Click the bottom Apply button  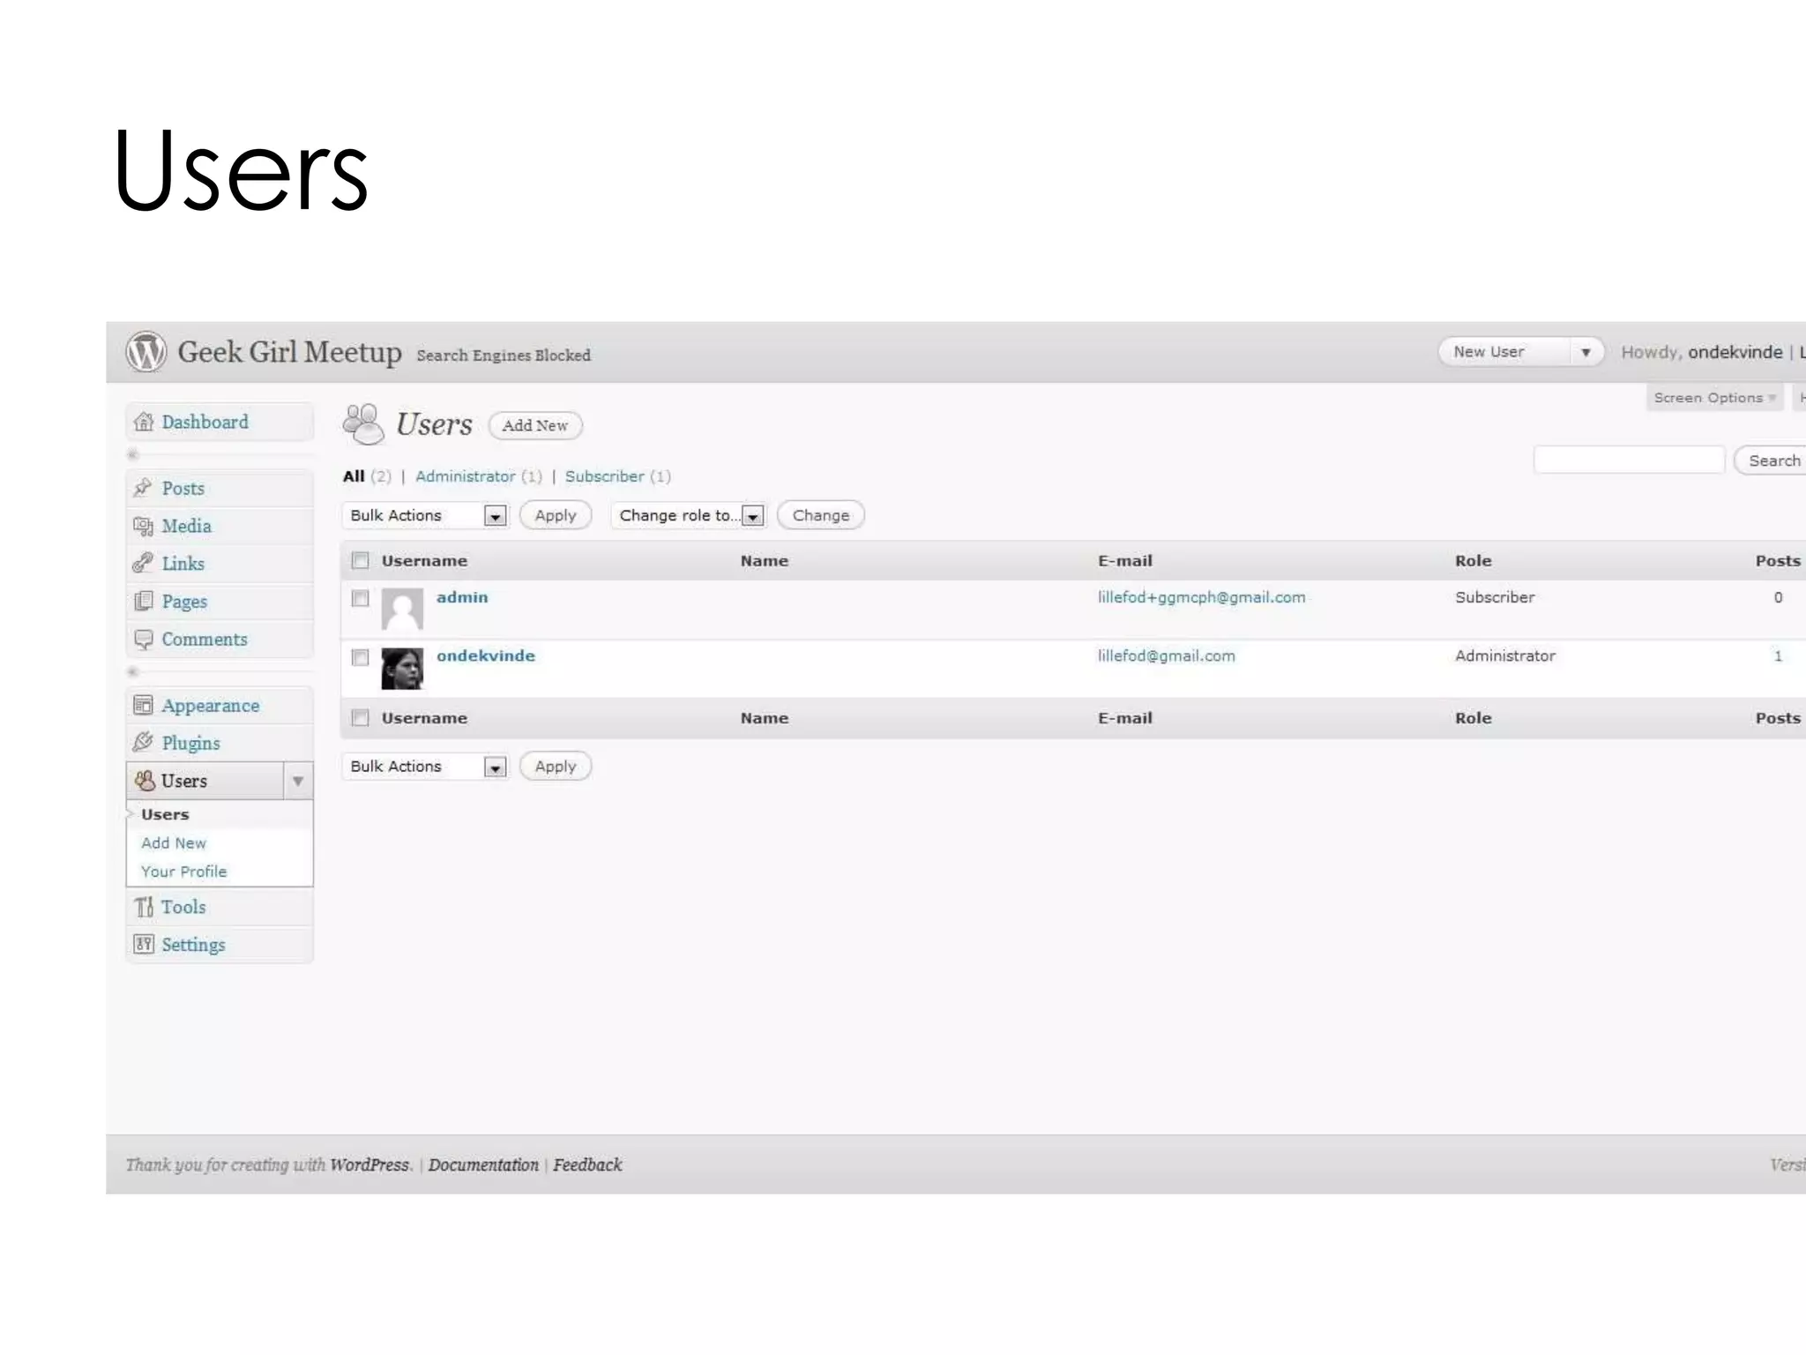tap(556, 766)
